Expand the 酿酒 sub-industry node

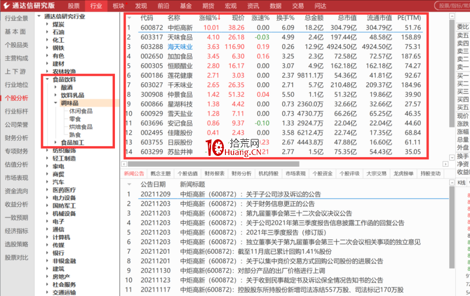pos(55,87)
